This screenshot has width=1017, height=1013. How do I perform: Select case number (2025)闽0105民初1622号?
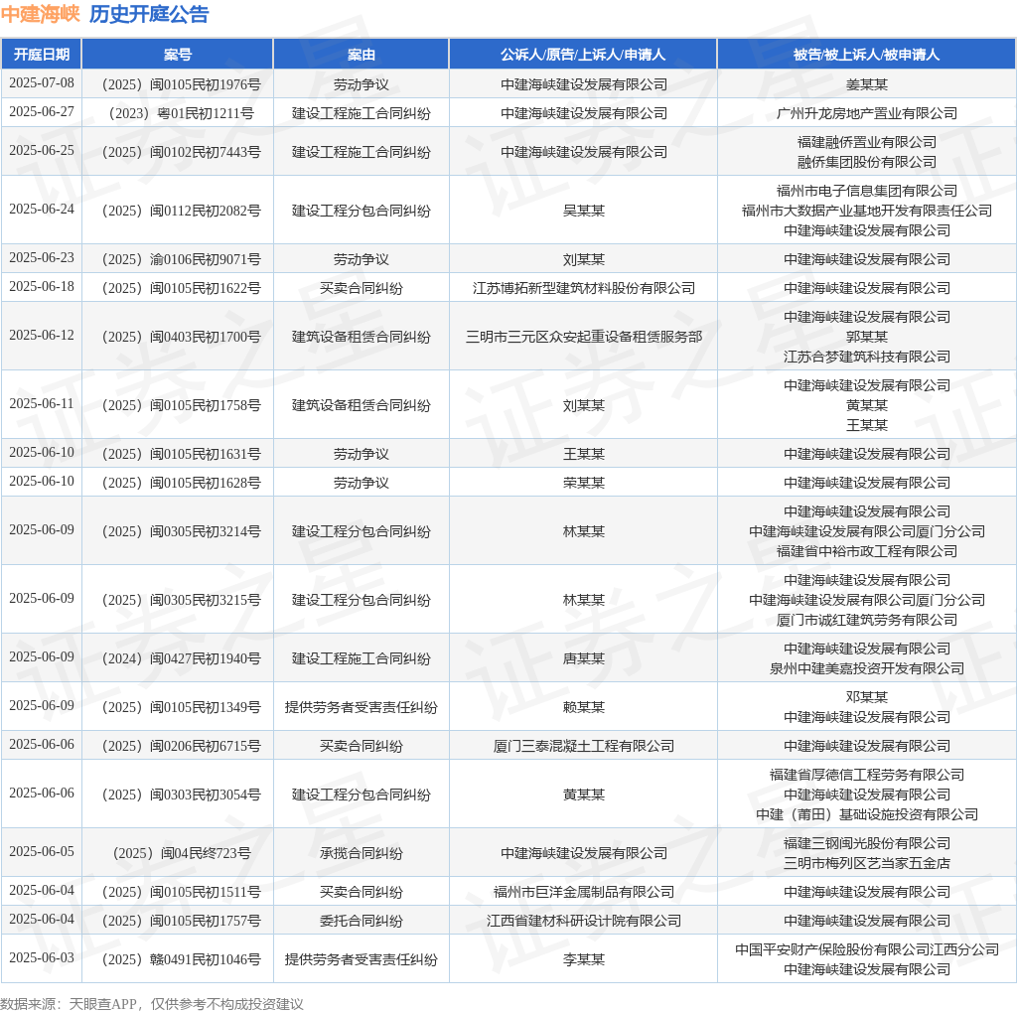pyautogui.click(x=181, y=288)
